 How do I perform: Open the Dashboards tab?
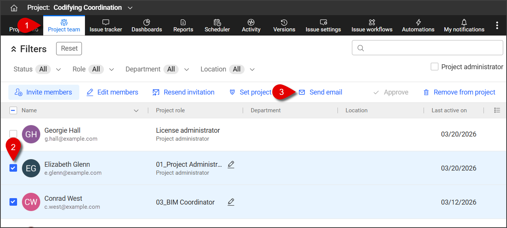click(146, 25)
